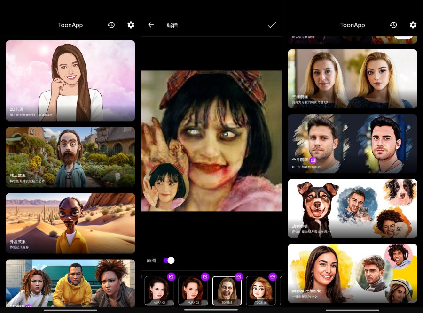
Task: Tap the crown badge on the AURA 02 filter
Action: coord(204,277)
